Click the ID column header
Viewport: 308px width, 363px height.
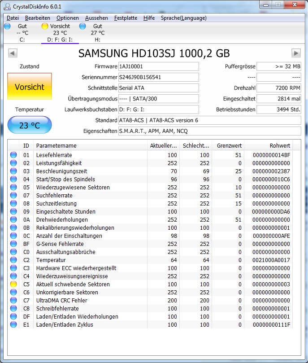[26, 146]
